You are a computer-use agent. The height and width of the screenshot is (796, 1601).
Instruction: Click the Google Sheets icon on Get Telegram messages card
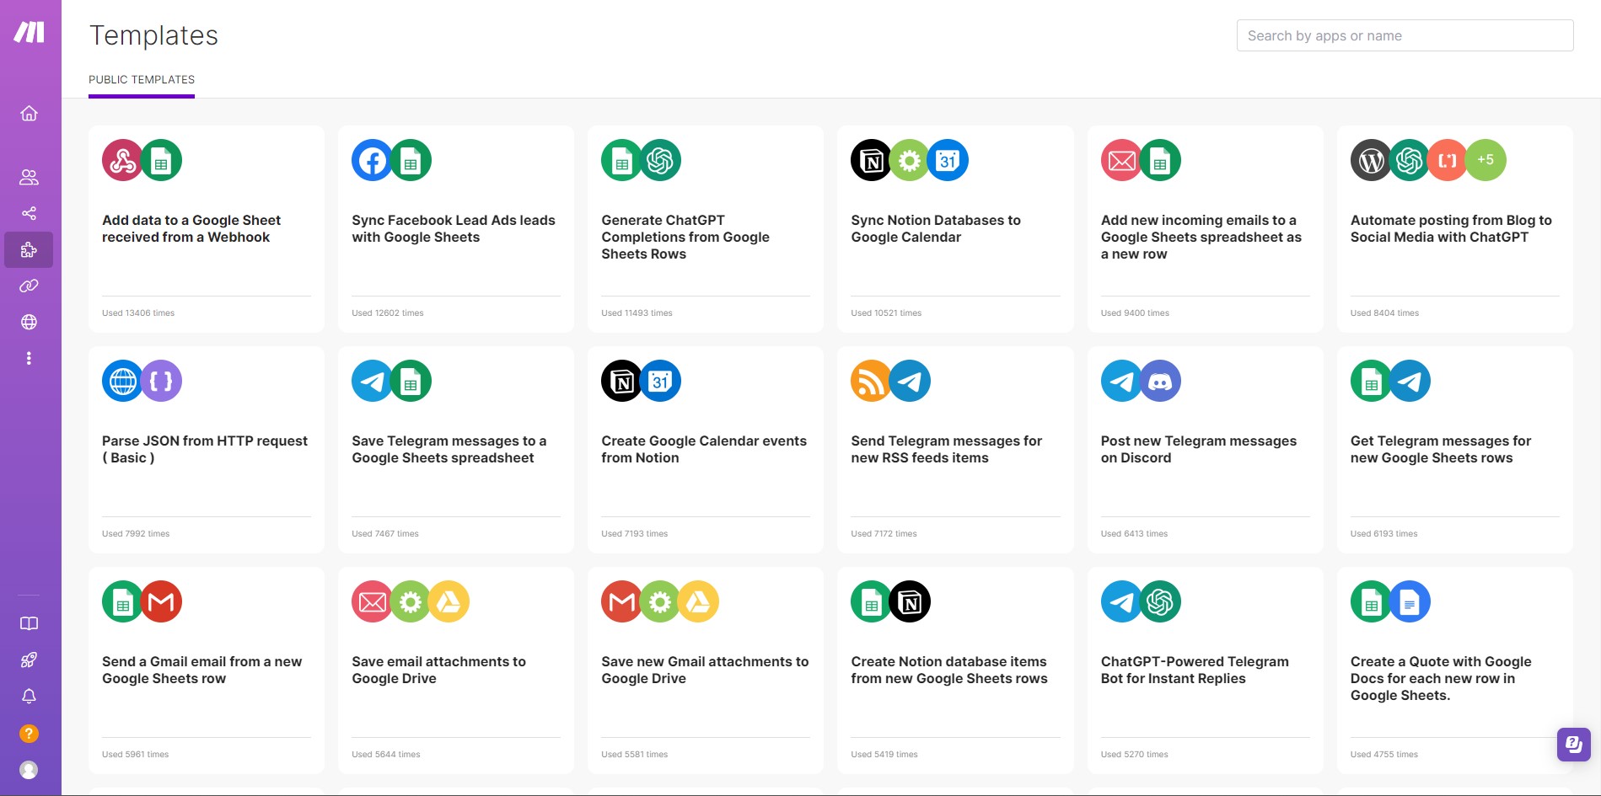[1372, 381]
